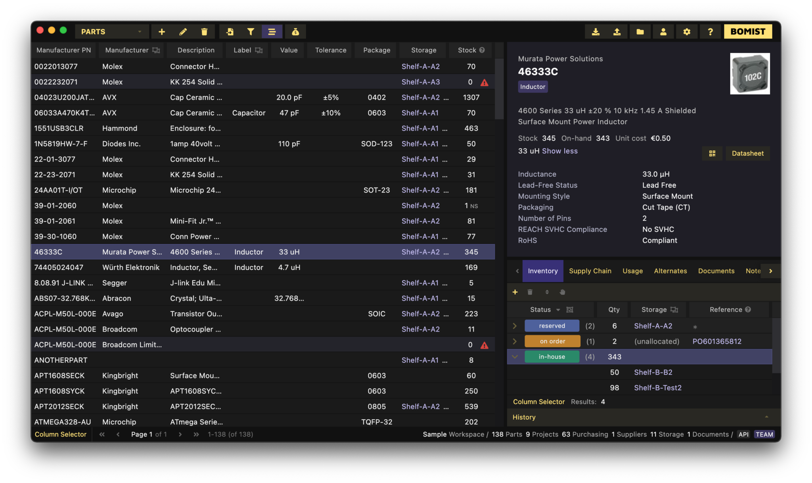The height and width of the screenshot is (483, 812).
Task: Toggle the list view icon in toolbar
Action: point(272,31)
